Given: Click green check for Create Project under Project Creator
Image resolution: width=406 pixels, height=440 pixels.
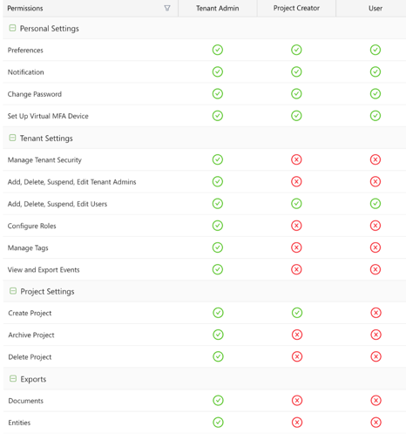Looking at the screenshot, I should tap(297, 313).
